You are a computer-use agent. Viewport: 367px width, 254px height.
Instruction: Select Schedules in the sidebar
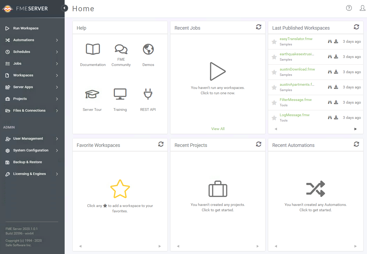tap(22, 52)
